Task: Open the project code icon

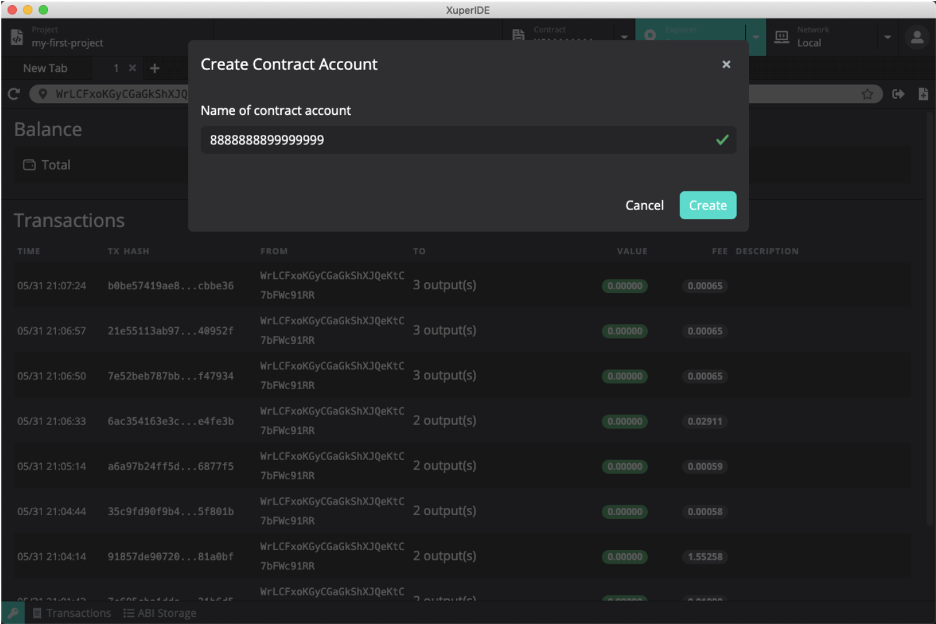Action: coord(17,38)
